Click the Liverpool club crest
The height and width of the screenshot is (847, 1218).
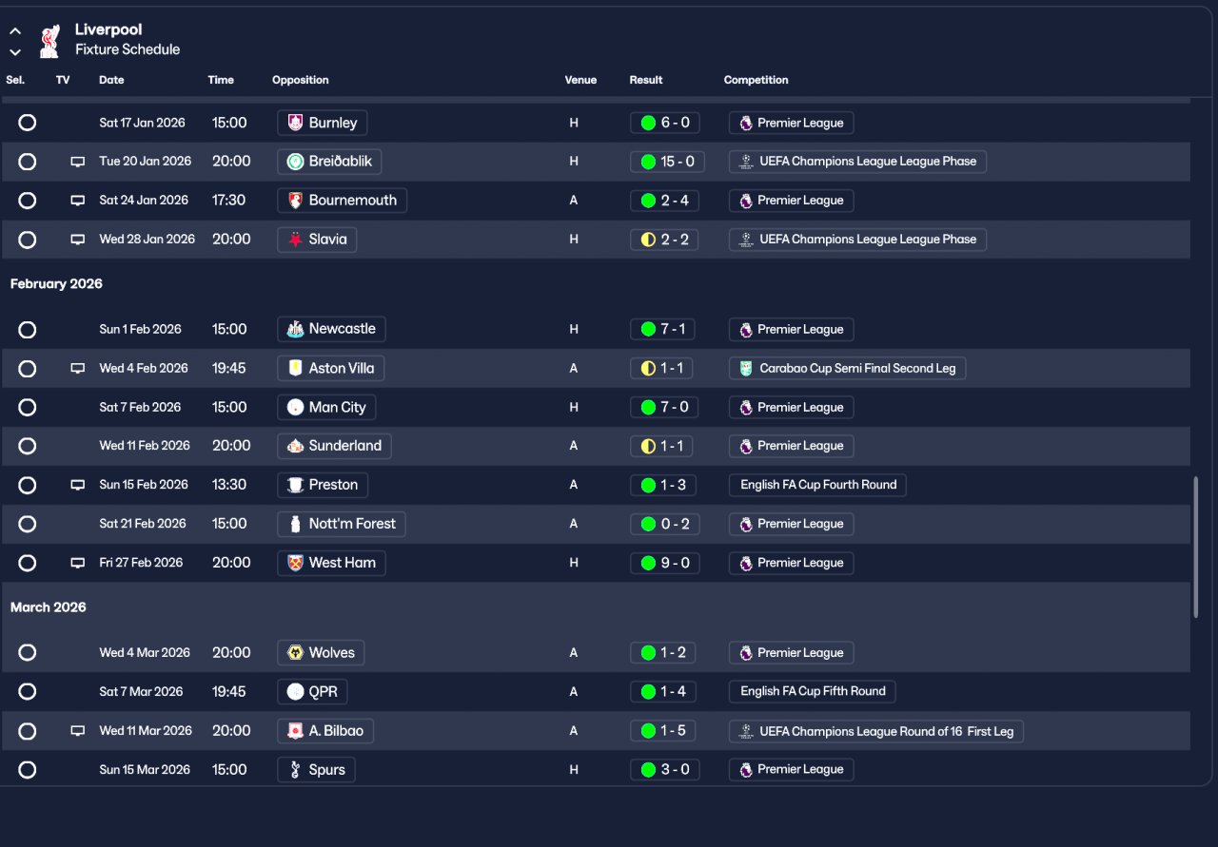pyautogui.click(x=49, y=40)
